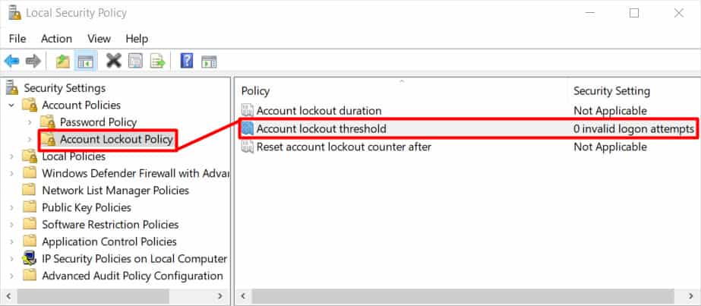Screen dimensions: 701x306
Task: Click left pane horizontal scrollbar thumb
Action: click(x=93, y=295)
